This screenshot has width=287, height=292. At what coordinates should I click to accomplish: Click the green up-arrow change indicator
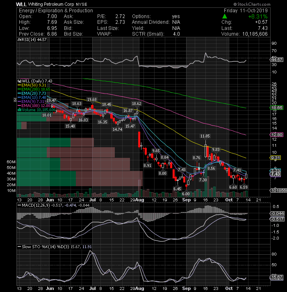[x=225, y=16]
